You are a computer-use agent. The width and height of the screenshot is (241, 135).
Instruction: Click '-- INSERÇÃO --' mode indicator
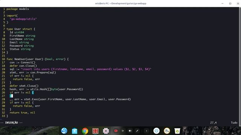click(x=12, y=123)
